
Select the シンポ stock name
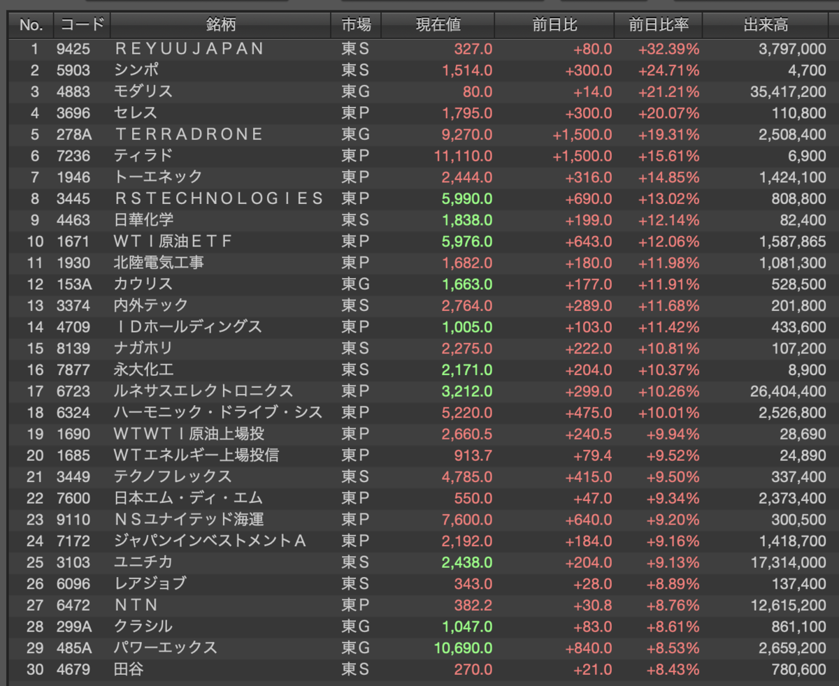coord(136,70)
